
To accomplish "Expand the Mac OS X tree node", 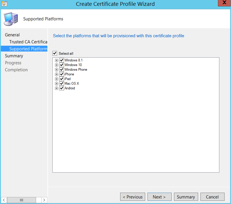I will point(56,84).
